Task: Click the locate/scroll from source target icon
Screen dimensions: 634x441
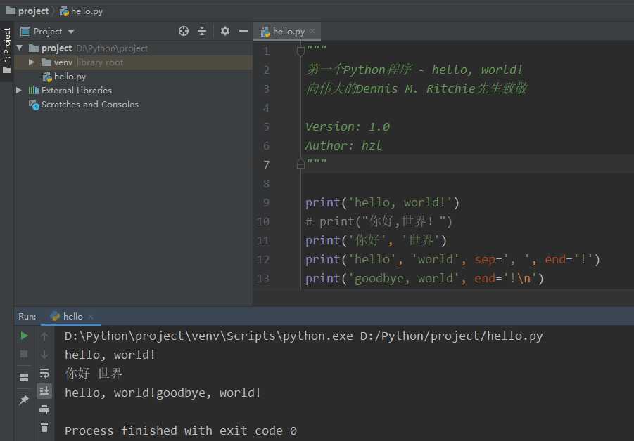Action: point(184,31)
